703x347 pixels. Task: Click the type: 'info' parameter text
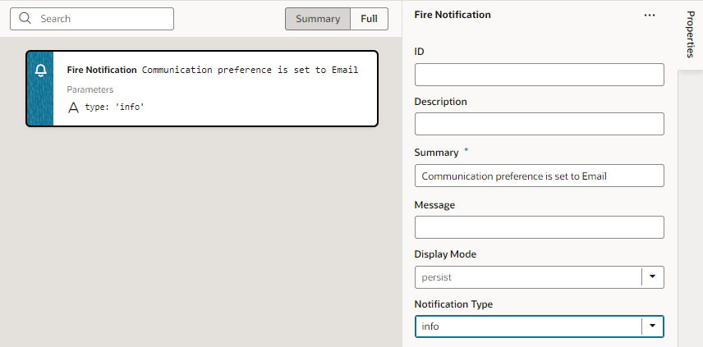coord(115,107)
